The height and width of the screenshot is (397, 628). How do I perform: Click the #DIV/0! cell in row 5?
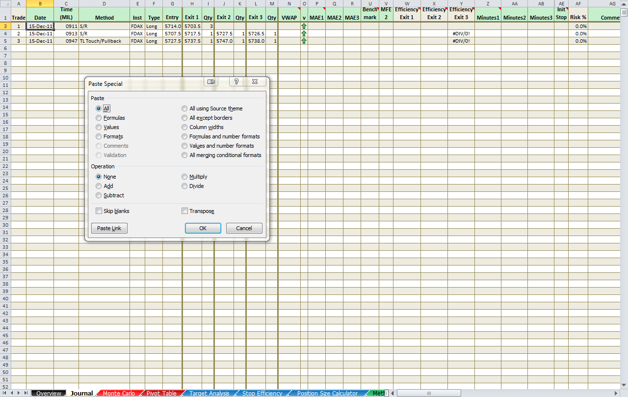(461, 41)
